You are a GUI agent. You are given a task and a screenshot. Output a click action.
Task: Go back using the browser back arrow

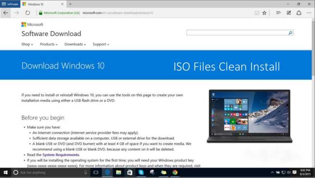pyautogui.click(x=5, y=13)
